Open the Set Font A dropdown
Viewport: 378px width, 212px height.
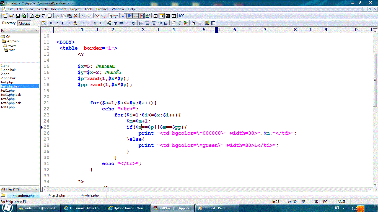click(123, 16)
